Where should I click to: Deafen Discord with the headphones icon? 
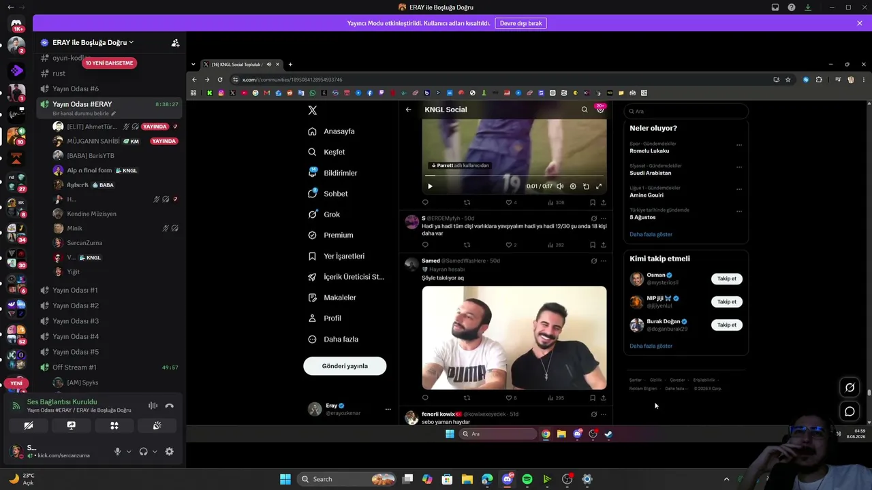(x=143, y=451)
